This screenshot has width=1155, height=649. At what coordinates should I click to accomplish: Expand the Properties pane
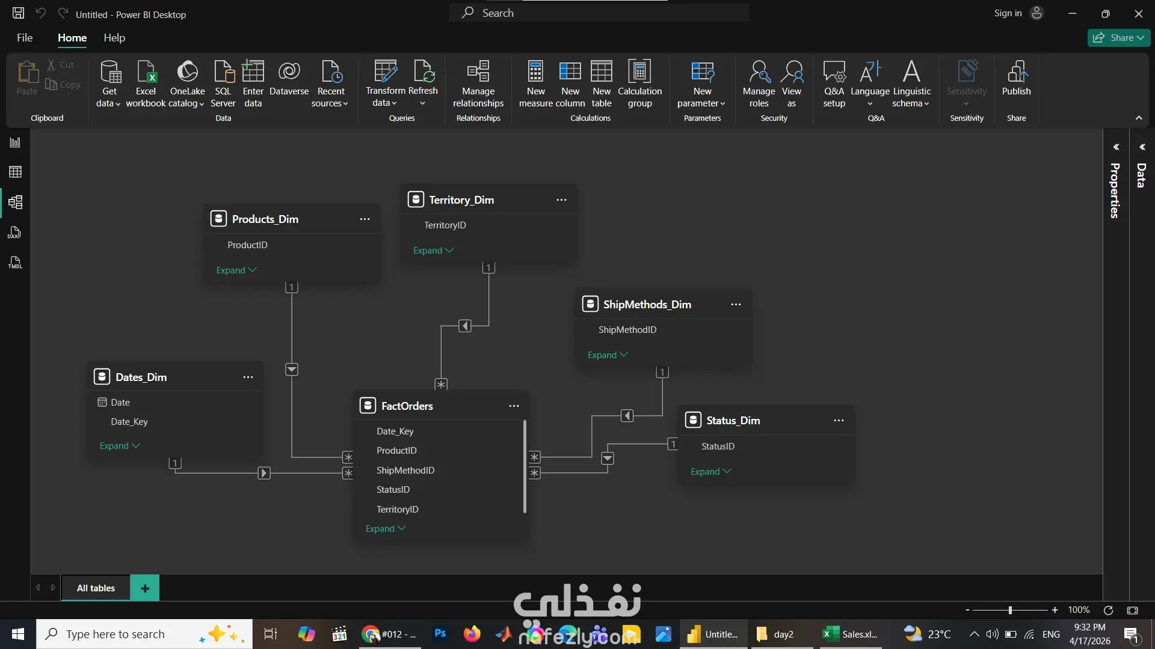(1116, 147)
